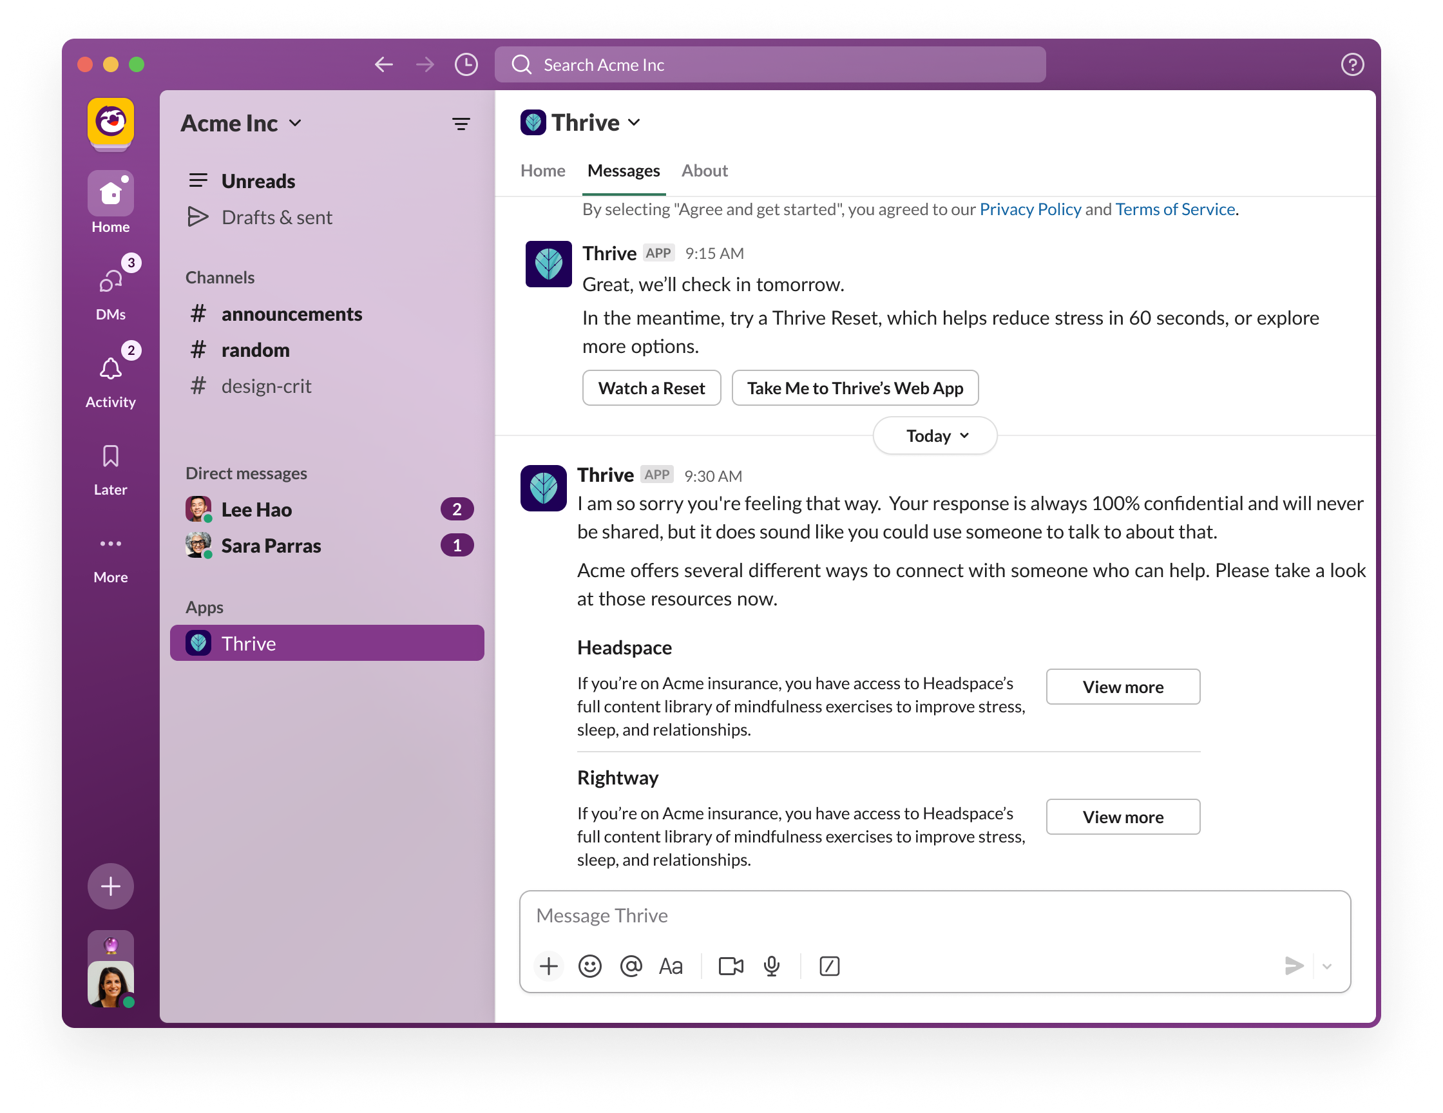The height and width of the screenshot is (1113, 1443).
Task: Open help via question mark icon
Action: tap(1352, 65)
